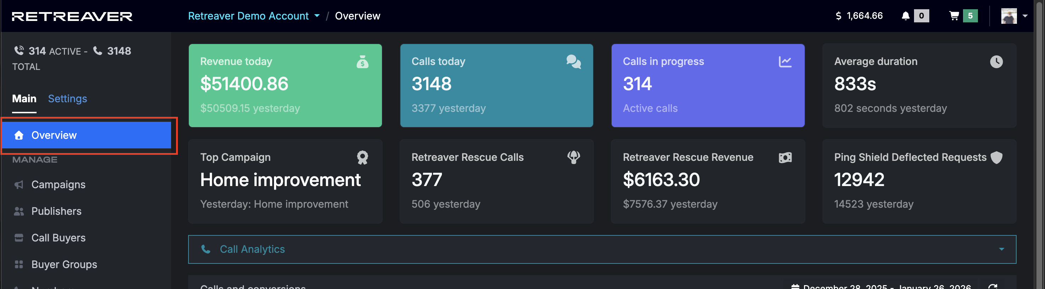Image resolution: width=1045 pixels, height=289 pixels.
Task: Click the award ribbon icon on Top Campaign
Action: pos(362,158)
